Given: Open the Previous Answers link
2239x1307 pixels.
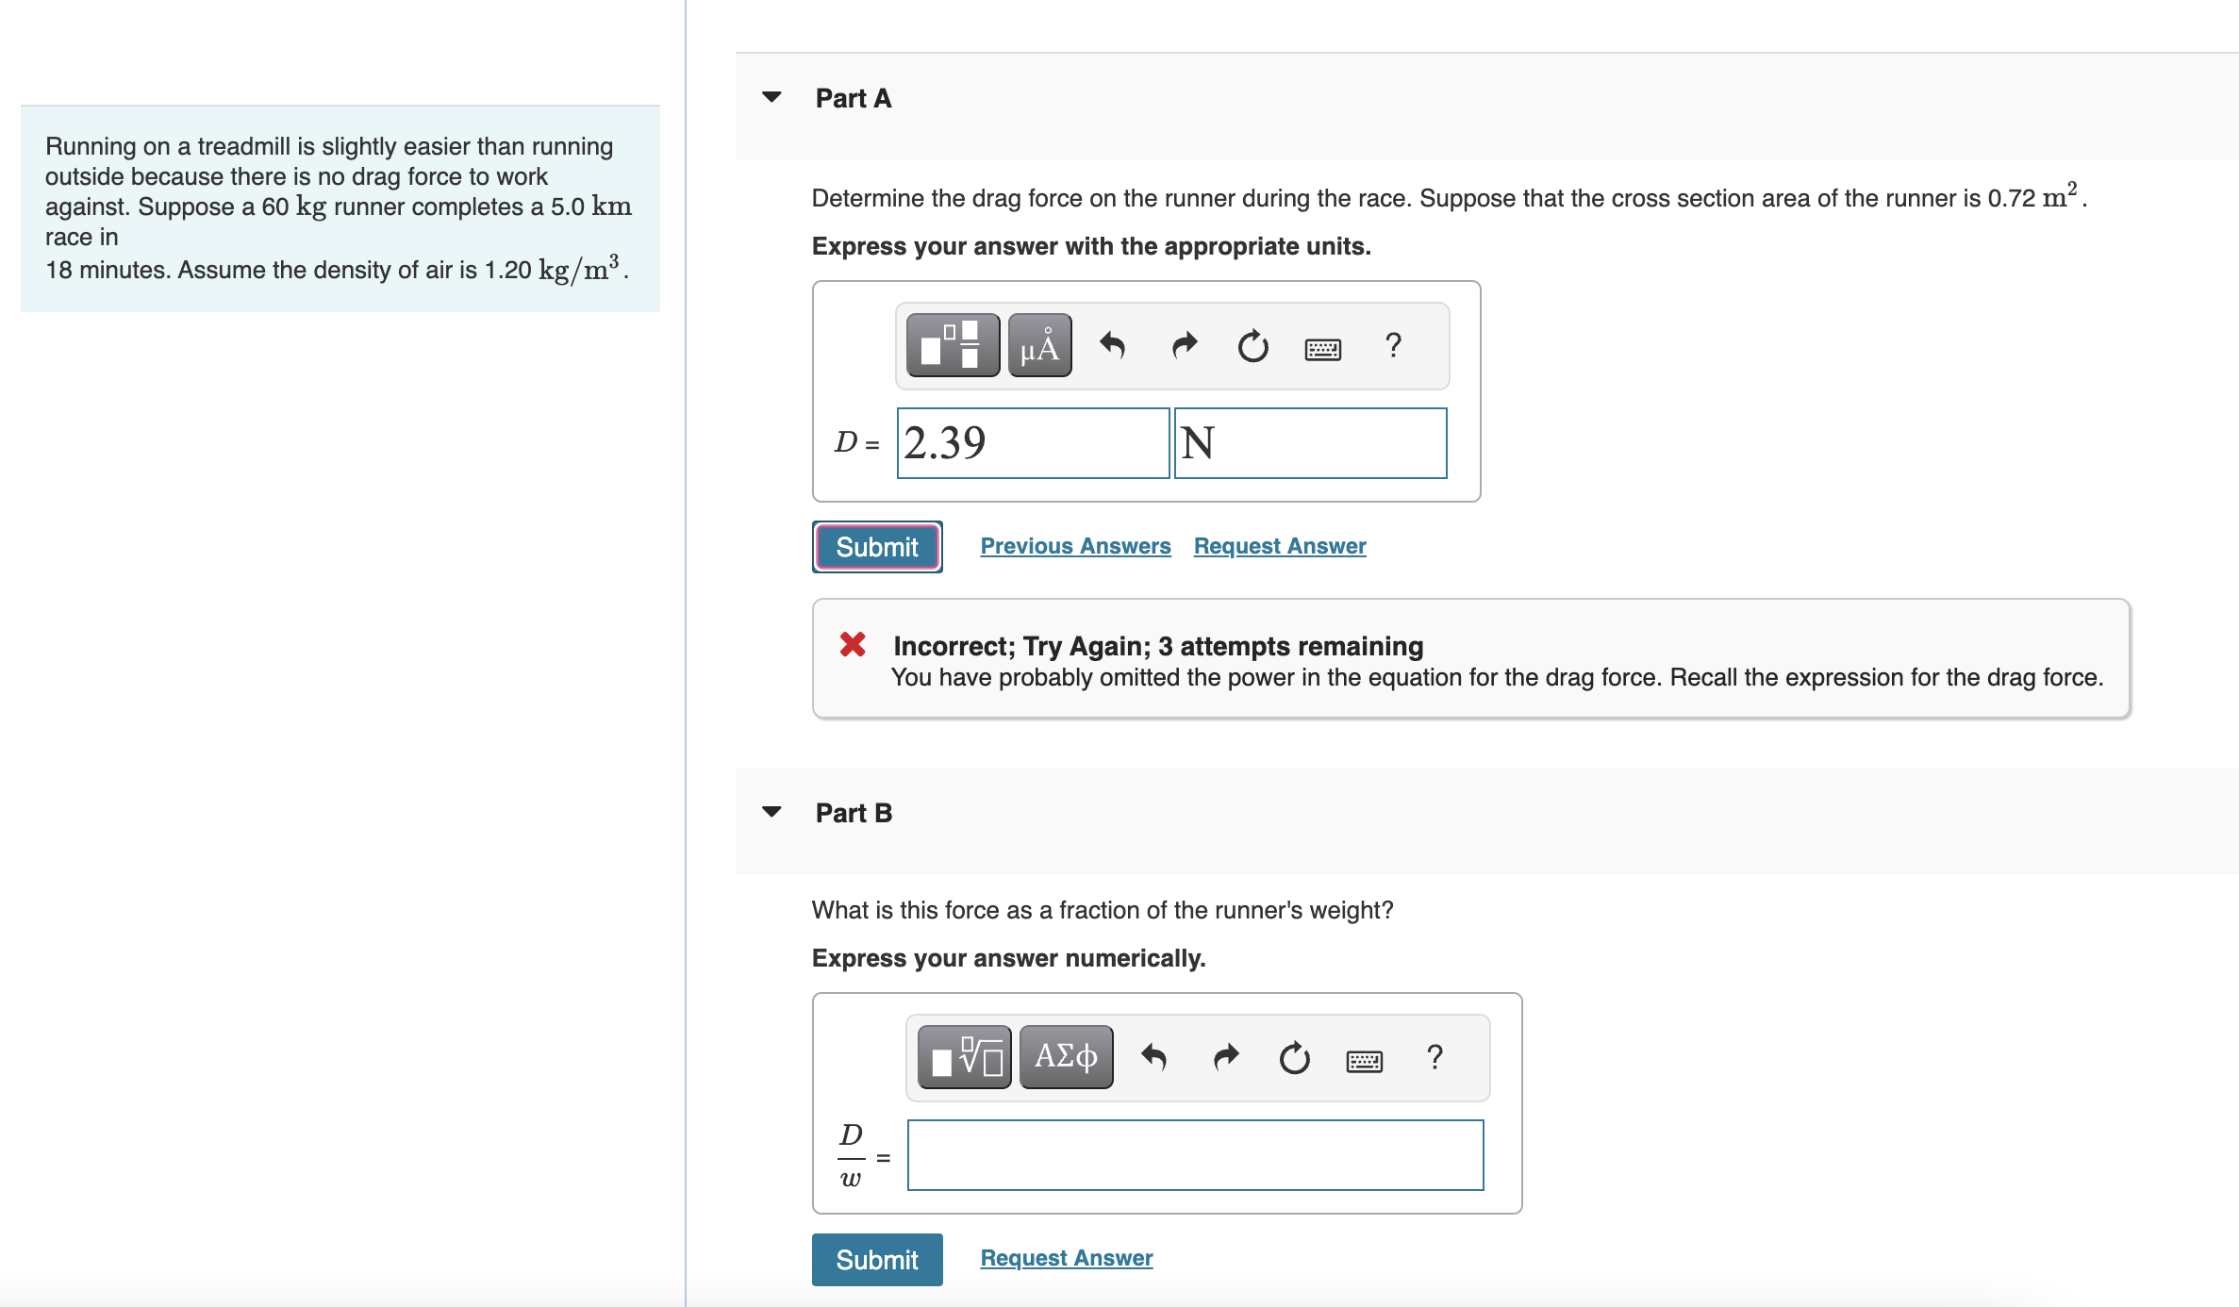Looking at the screenshot, I should pyautogui.click(x=1075, y=546).
